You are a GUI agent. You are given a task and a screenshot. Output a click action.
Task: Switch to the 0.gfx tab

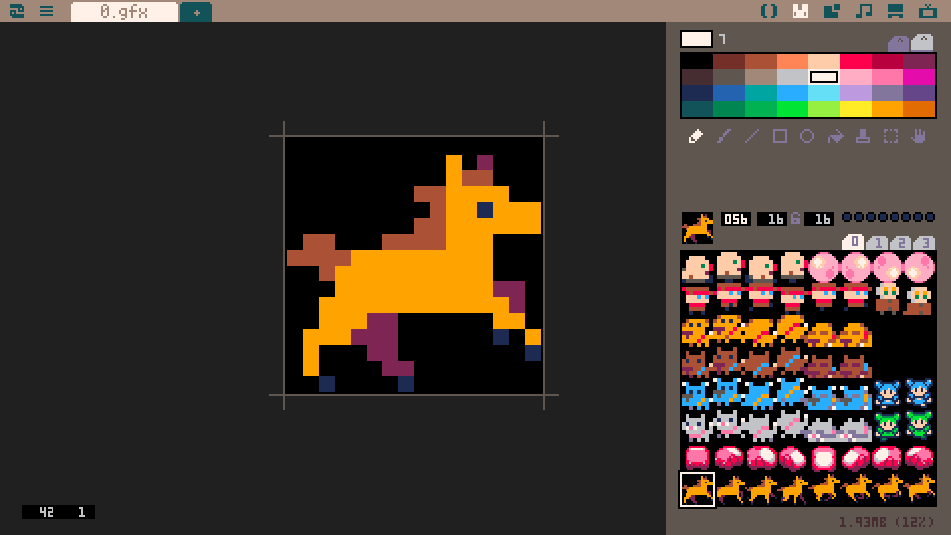point(125,12)
